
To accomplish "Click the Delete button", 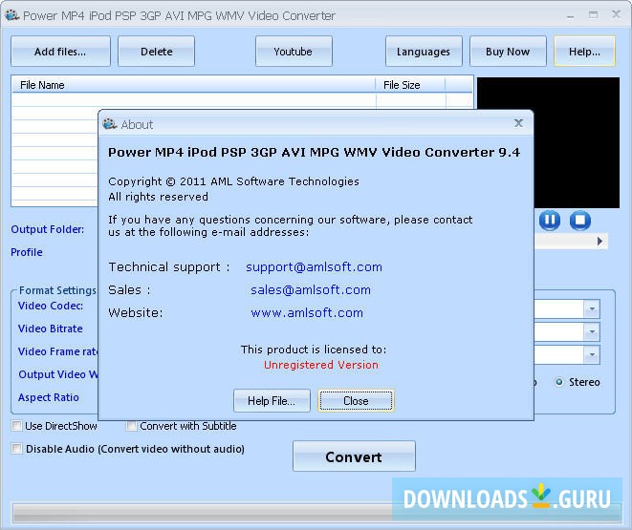I will pos(157,52).
